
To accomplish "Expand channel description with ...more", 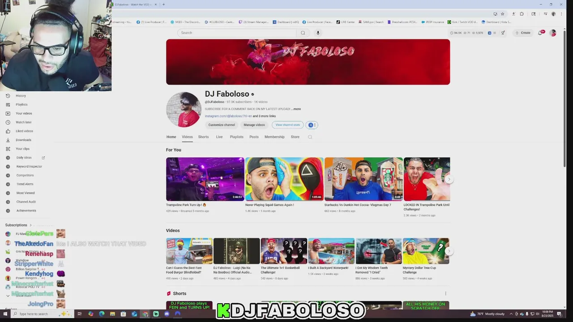I will click(296, 109).
